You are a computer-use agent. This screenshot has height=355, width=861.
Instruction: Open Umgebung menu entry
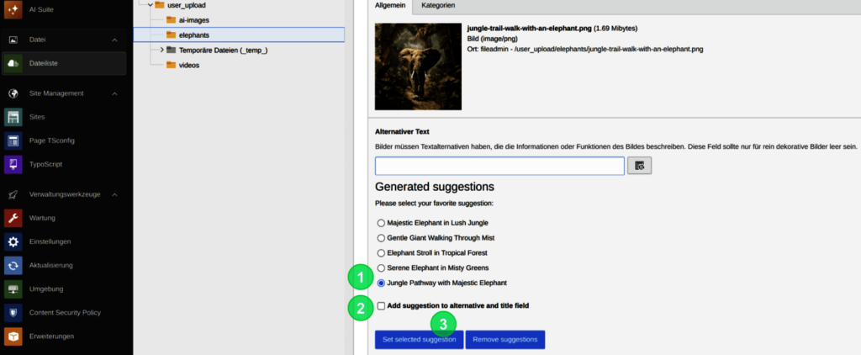click(46, 289)
